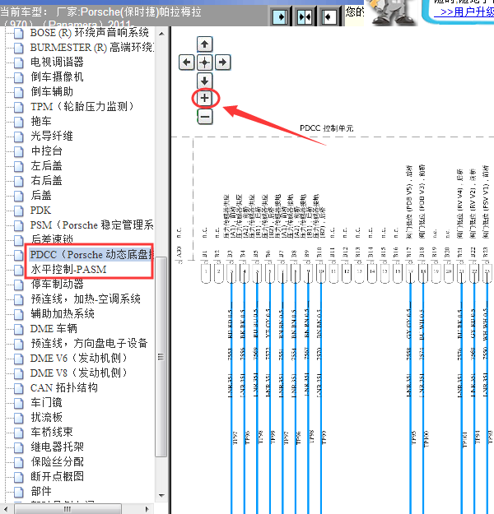
Task: Zoom in with the plus button
Action: click(205, 98)
